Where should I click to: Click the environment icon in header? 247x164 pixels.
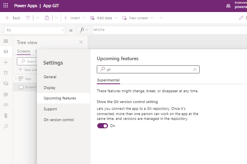[228, 6]
